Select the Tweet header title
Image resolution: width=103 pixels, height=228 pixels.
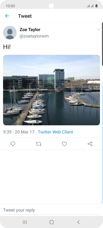tap(25, 16)
